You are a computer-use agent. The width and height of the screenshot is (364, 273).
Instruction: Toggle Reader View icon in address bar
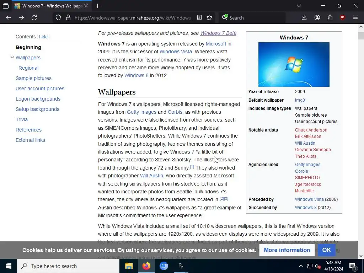click(x=199, y=18)
